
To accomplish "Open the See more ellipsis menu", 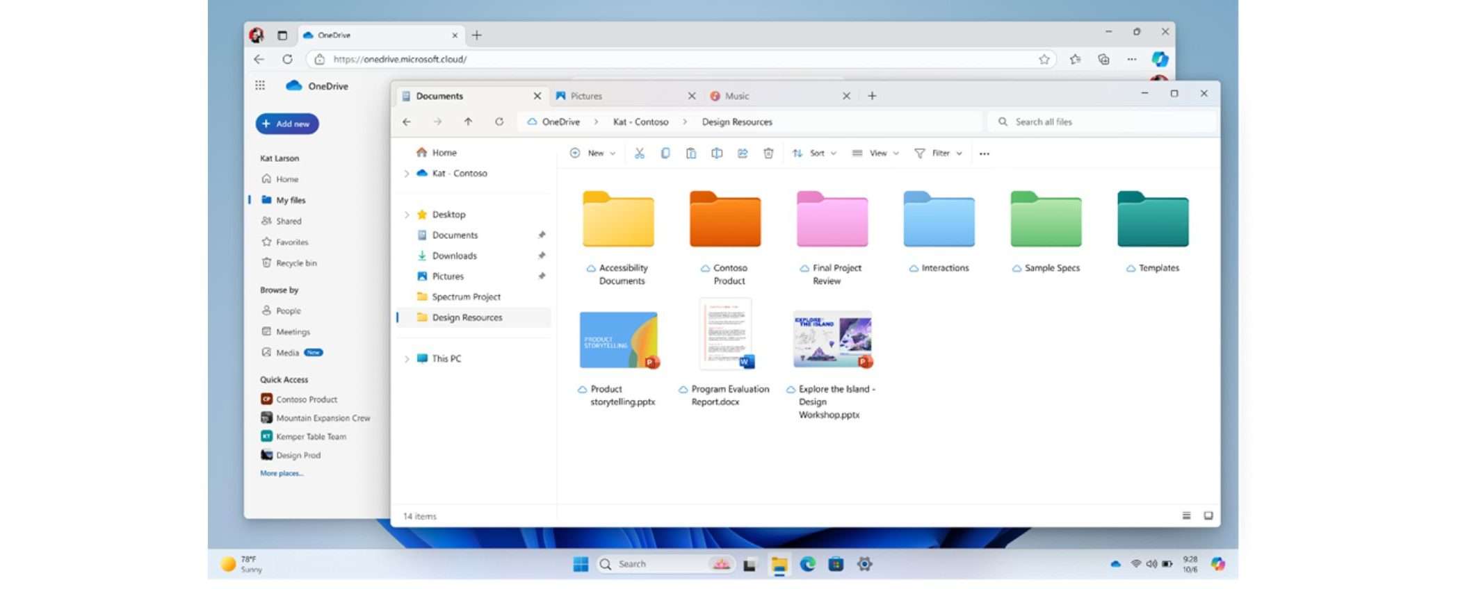I will 984,154.
